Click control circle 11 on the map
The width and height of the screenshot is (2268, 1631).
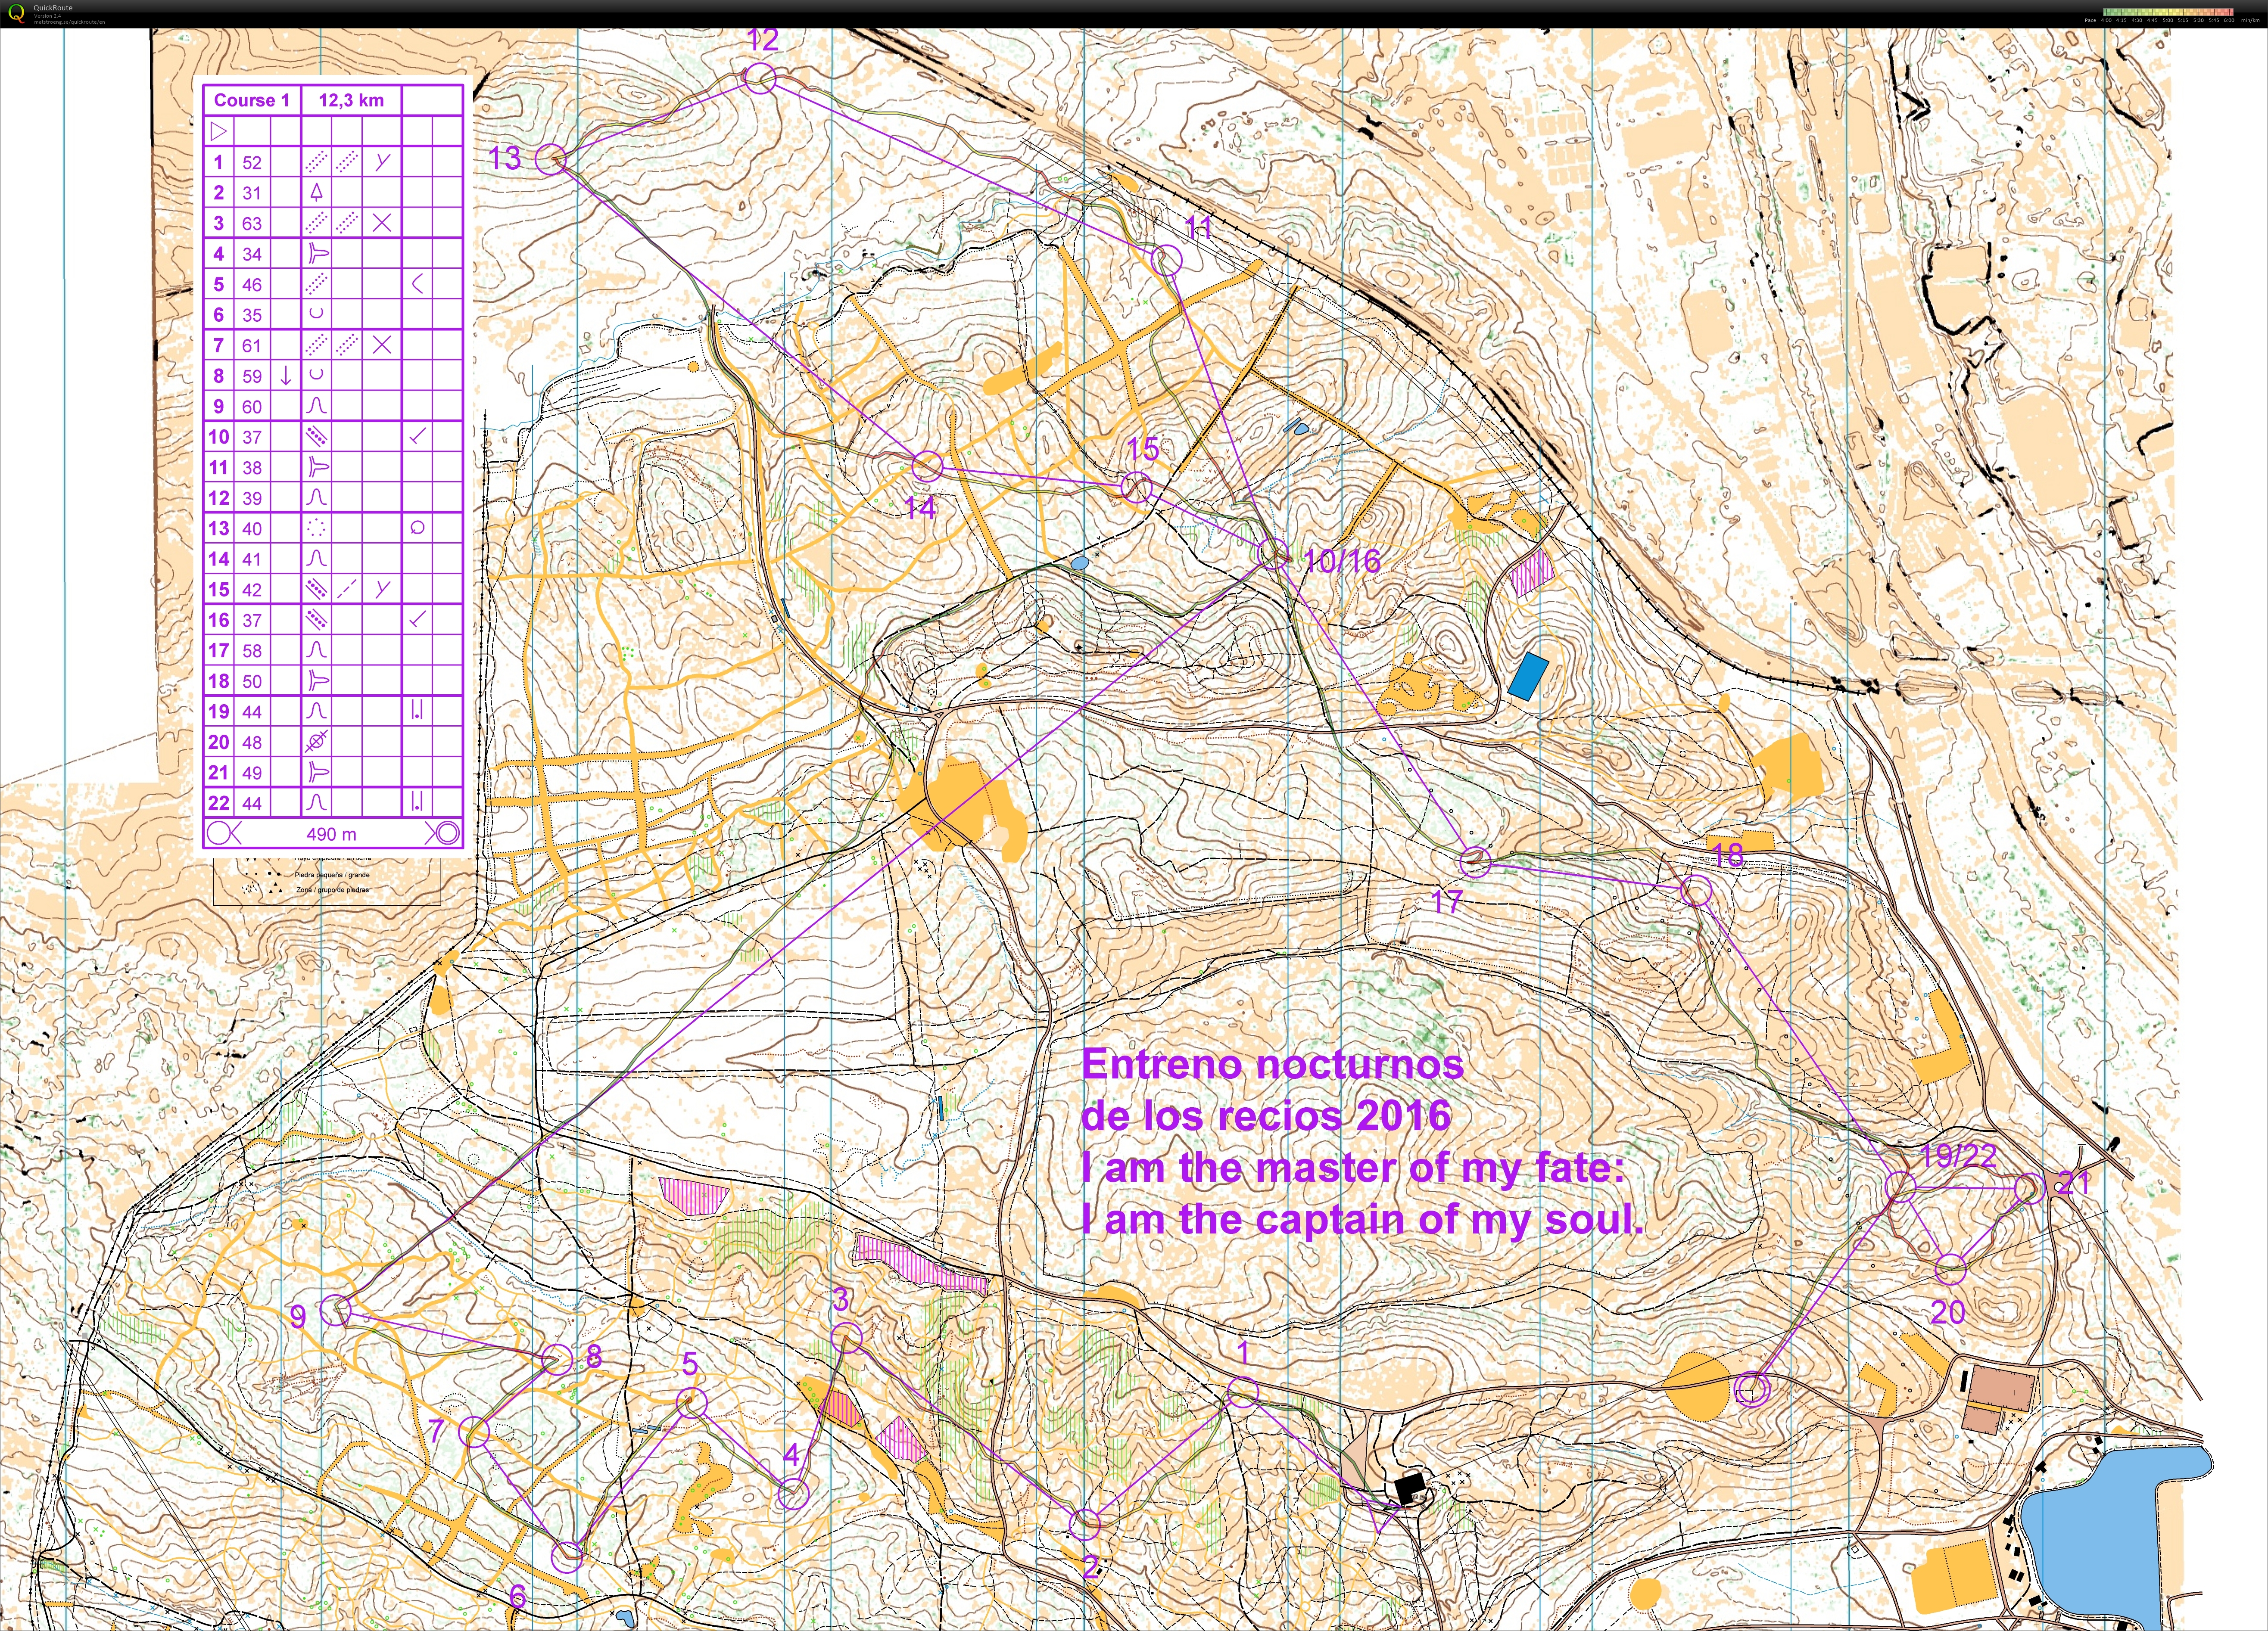(x=1166, y=261)
